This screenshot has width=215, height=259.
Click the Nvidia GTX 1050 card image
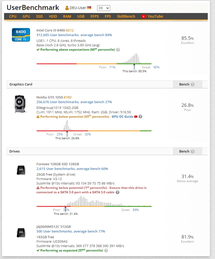20,104
